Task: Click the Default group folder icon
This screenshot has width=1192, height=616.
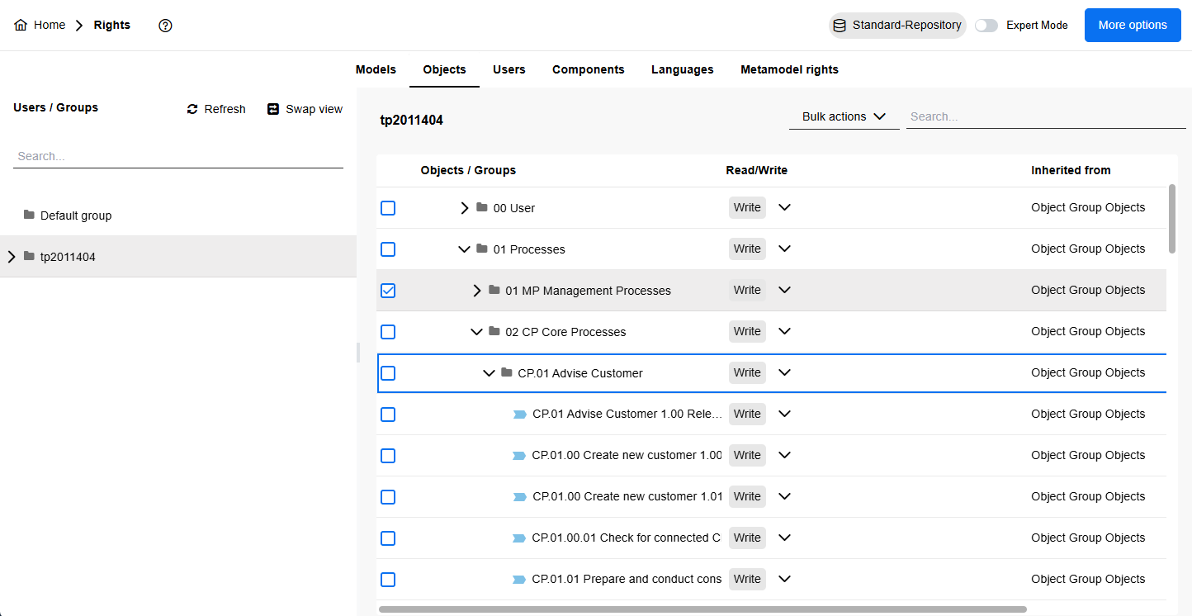Action: [29, 216]
